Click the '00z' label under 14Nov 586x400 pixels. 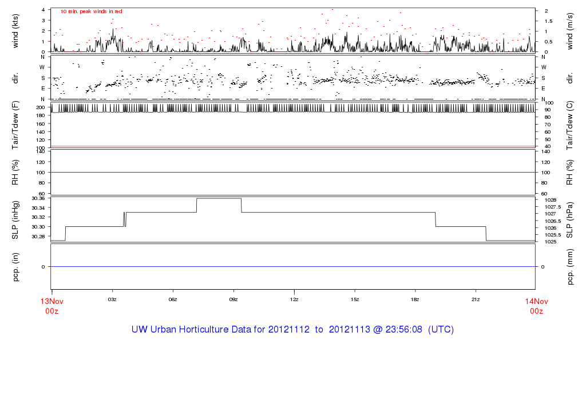point(536,311)
